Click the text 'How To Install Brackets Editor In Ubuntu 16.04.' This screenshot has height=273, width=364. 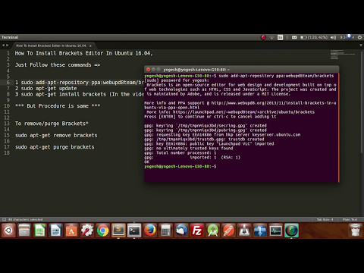pyautogui.click(x=83, y=53)
